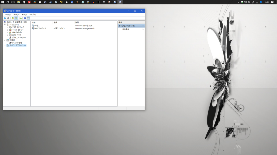Screen dimensions: 277x155
Task: Click the Cortana circle taskbar icon
Action: pos(8,2)
